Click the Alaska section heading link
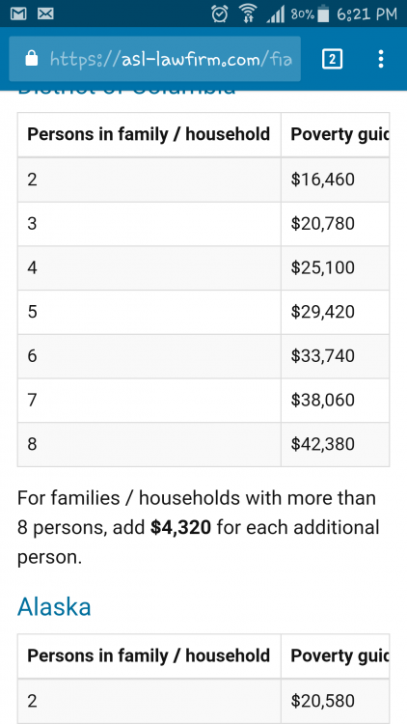This screenshot has height=724, width=407. coord(54,607)
